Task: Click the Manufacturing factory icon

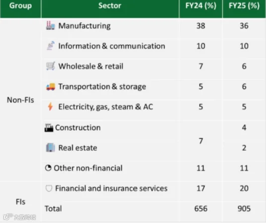Action: [50, 26]
